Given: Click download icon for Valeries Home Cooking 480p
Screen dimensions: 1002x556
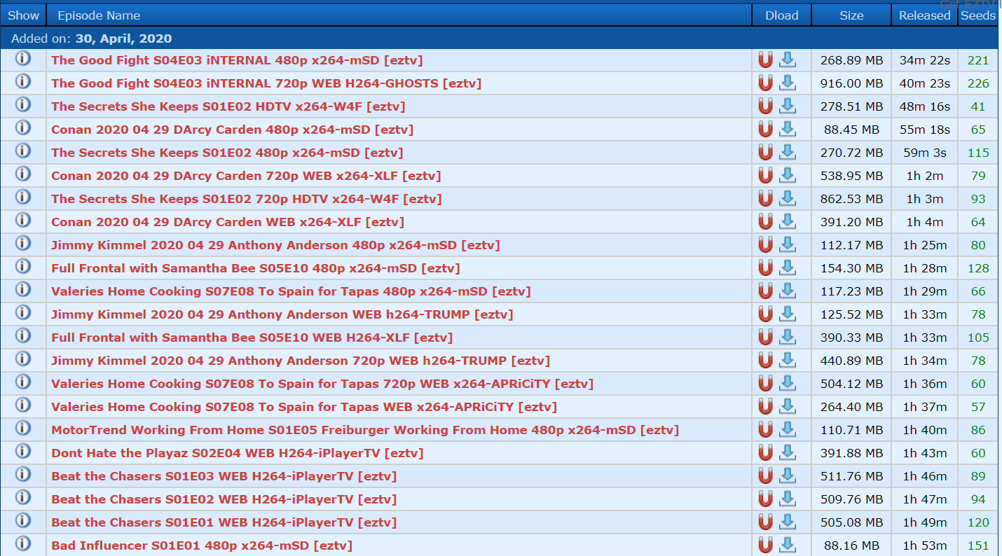Looking at the screenshot, I should [x=788, y=291].
